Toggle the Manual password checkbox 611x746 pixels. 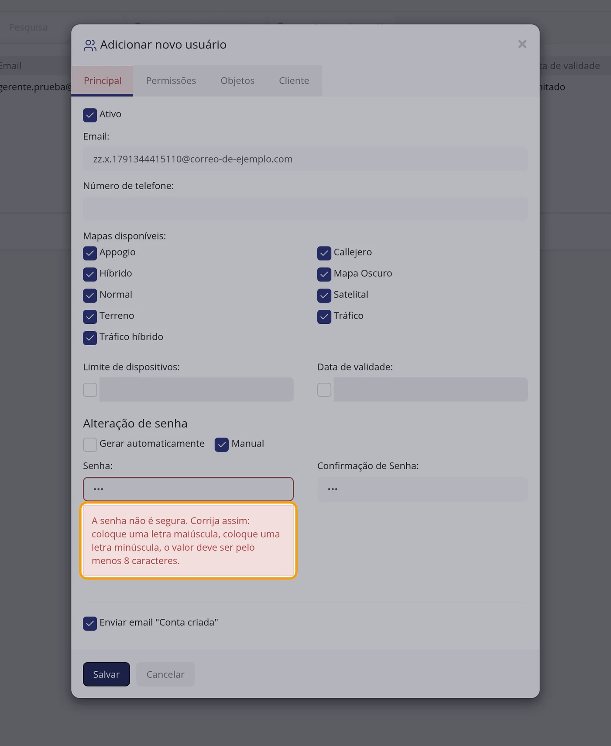pos(222,444)
